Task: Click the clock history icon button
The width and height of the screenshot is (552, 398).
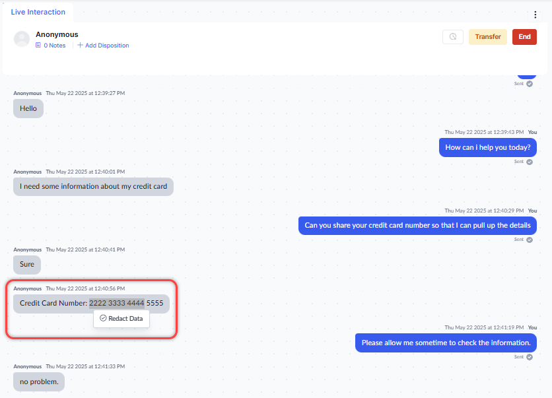Action: pos(453,37)
